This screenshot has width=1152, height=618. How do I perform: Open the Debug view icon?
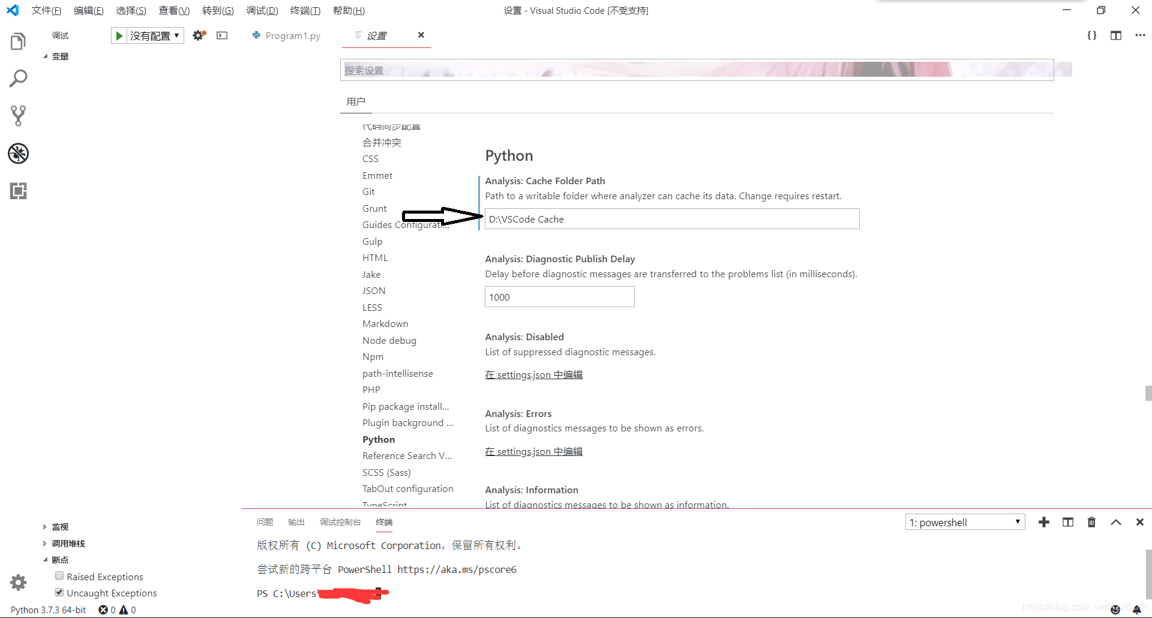click(x=18, y=154)
